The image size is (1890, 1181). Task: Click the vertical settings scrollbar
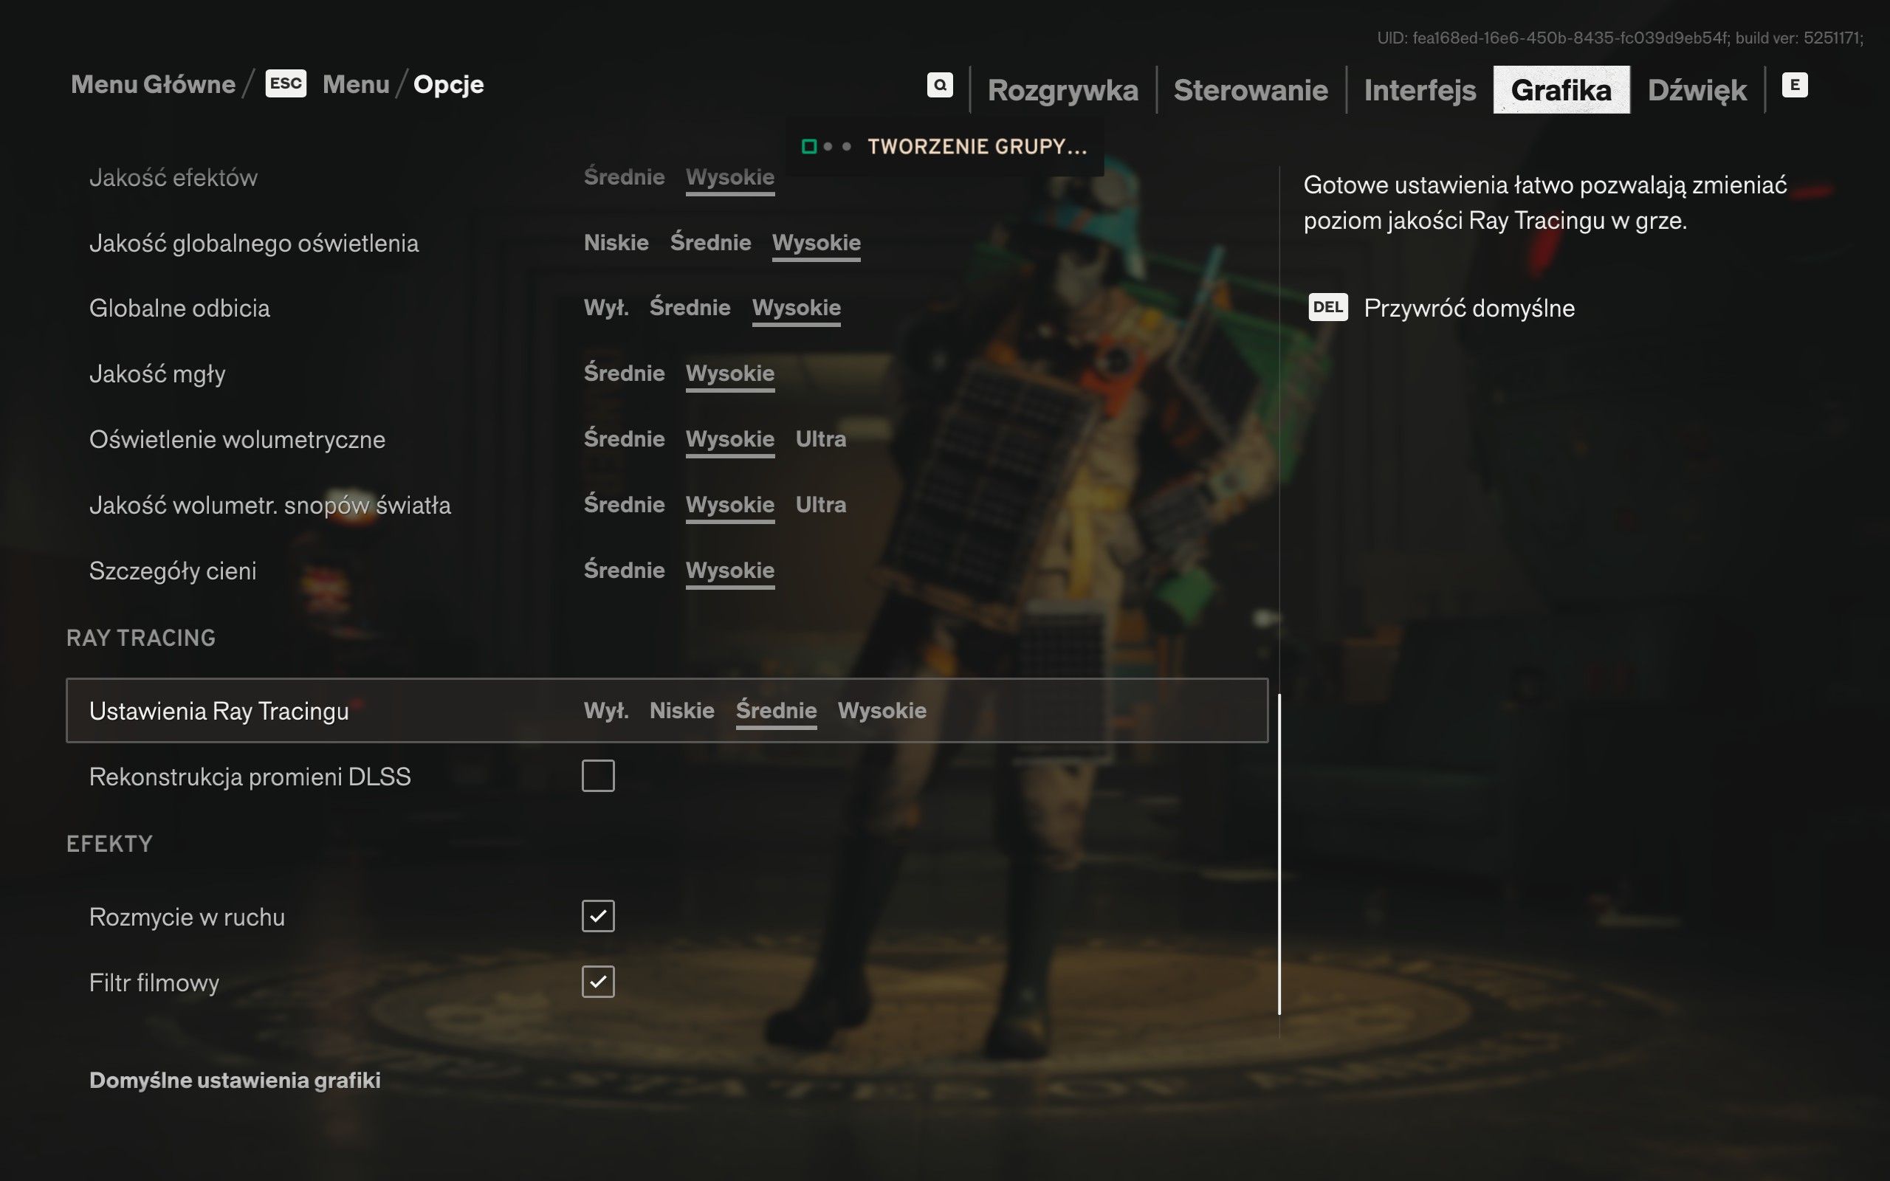click(x=1279, y=853)
